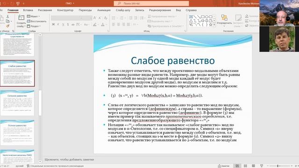
Task: Click the Создать слайд new slide icon
Action: pos(21,18)
